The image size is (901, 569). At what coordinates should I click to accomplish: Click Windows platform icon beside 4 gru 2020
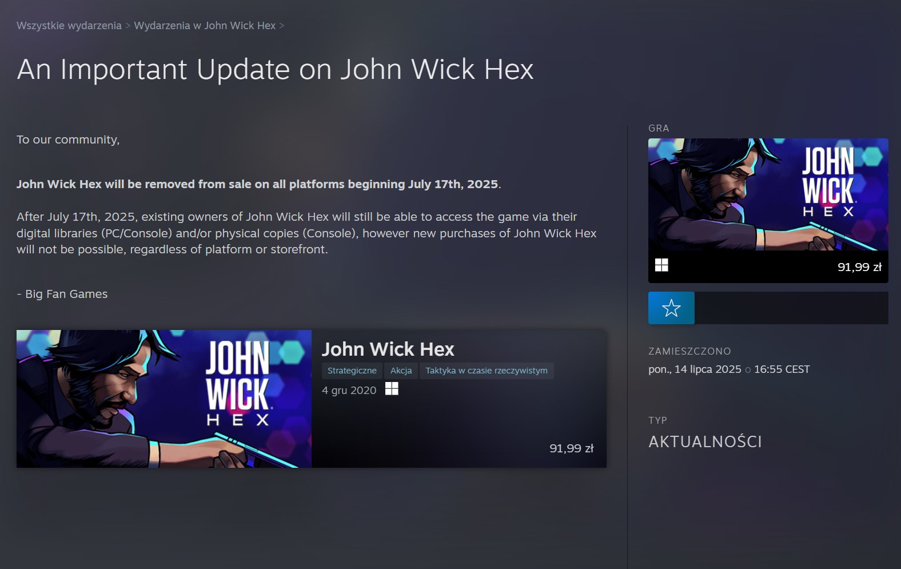(392, 389)
